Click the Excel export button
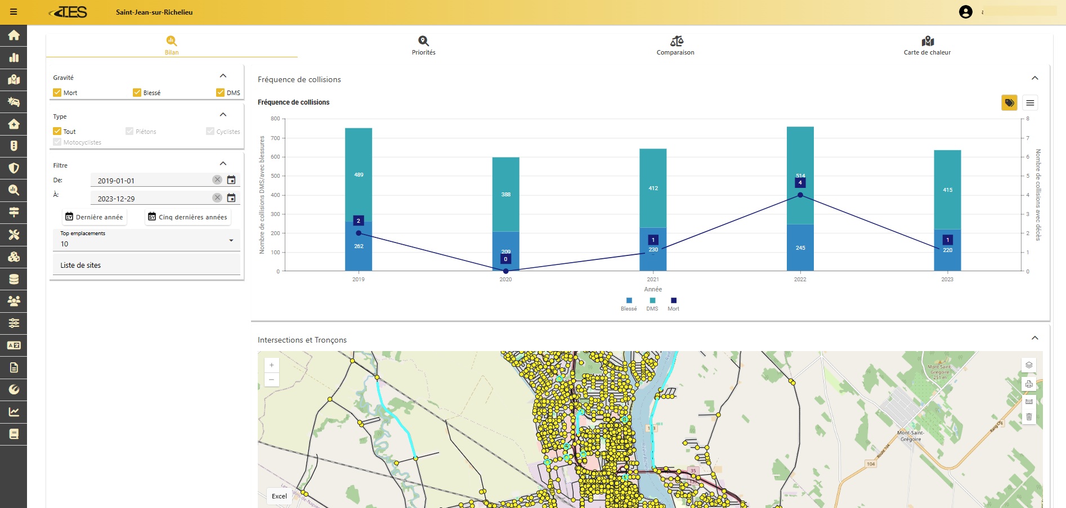Viewport: 1066px width, 508px height. [x=279, y=496]
